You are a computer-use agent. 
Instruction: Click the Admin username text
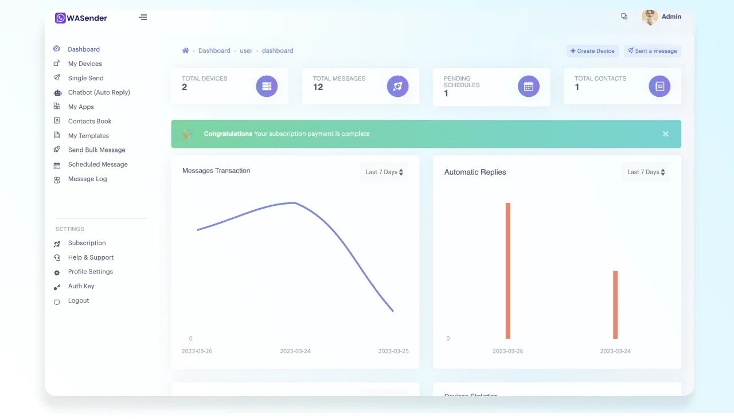[x=671, y=17]
